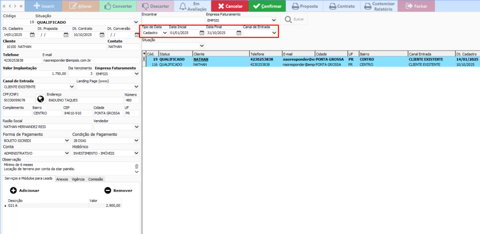Open the Dt. Contrato calendar picker
The width and height of the screenshot is (480, 234).
coord(101,35)
